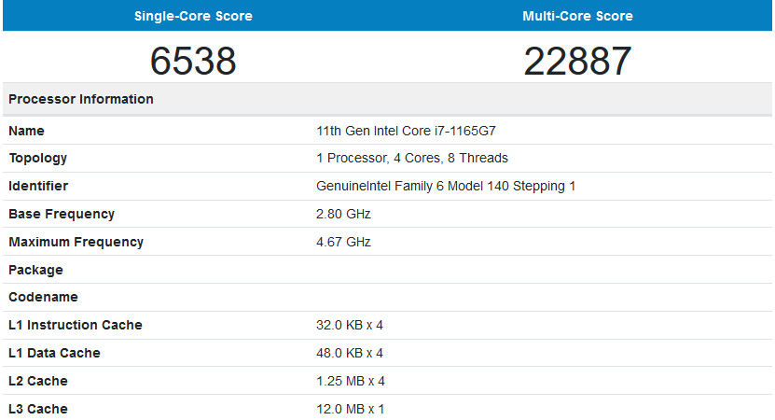775x420 pixels.
Task: Select the 12.0 MB x 1 L3 value
Action: 350,409
